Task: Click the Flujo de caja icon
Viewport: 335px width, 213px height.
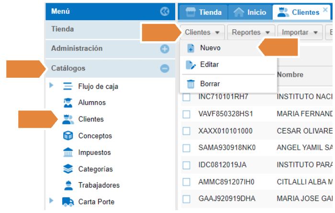Action: pyautogui.click(x=68, y=86)
